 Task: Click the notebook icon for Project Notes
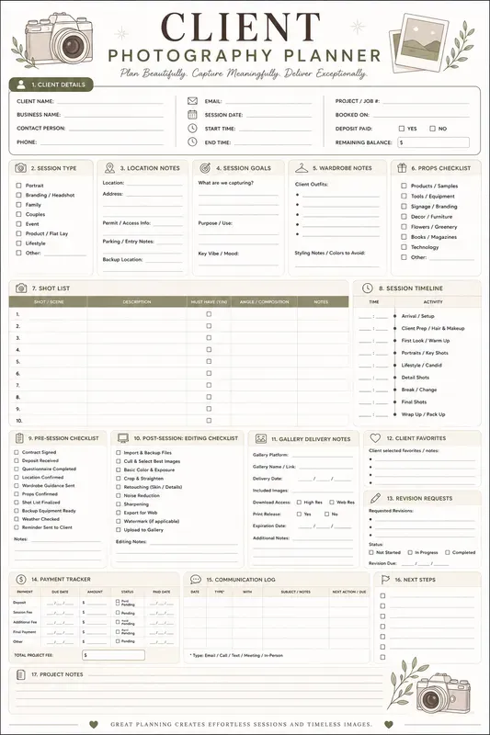pyautogui.click(x=20, y=674)
